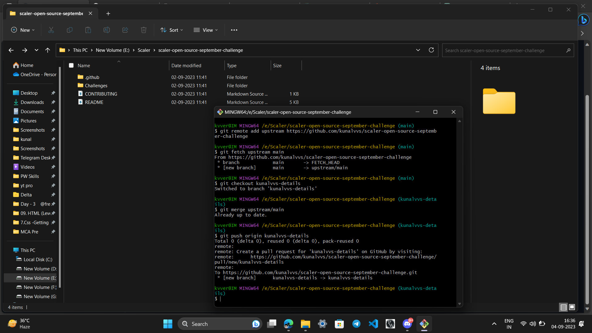
Task: Switch to large thumbnails view in status bar
Action: pos(572,307)
